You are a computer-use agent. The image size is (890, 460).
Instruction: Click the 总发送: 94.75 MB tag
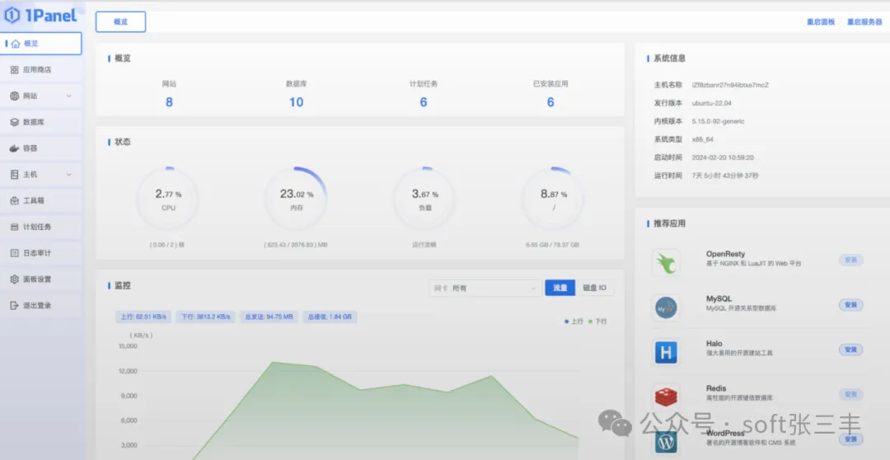click(x=269, y=317)
